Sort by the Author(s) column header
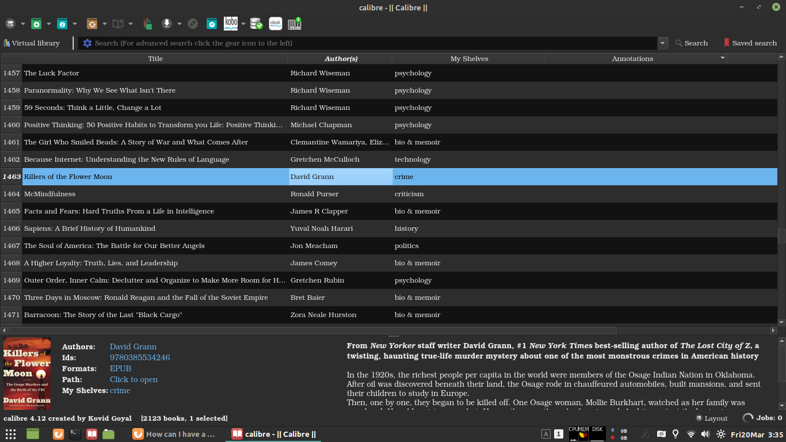Viewport: 786px width, 442px height. [x=341, y=59]
